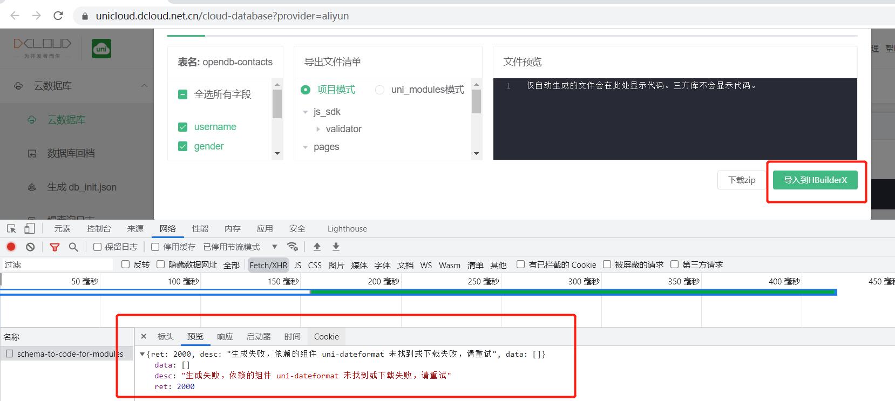This screenshot has width=895, height=401.
Task: Toggle DevTools device toolbar icon
Action: point(30,228)
